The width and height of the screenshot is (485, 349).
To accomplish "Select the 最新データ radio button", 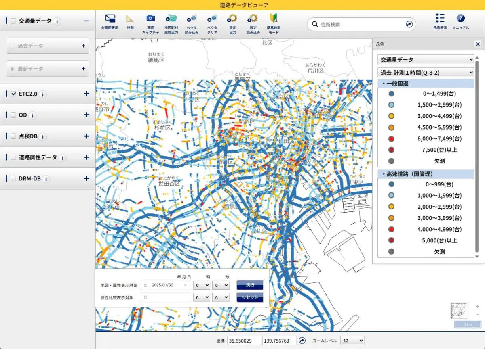I will [x=13, y=69].
